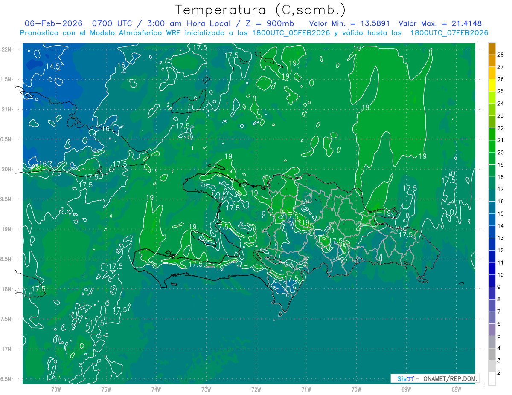This screenshot has width=512, height=395.
Task: Click the '76W' longitude axis label
Action: pos(56,389)
